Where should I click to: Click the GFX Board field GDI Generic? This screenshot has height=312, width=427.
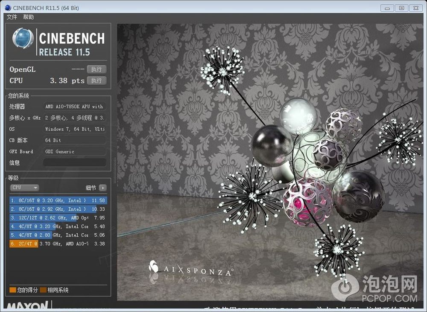click(74, 152)
